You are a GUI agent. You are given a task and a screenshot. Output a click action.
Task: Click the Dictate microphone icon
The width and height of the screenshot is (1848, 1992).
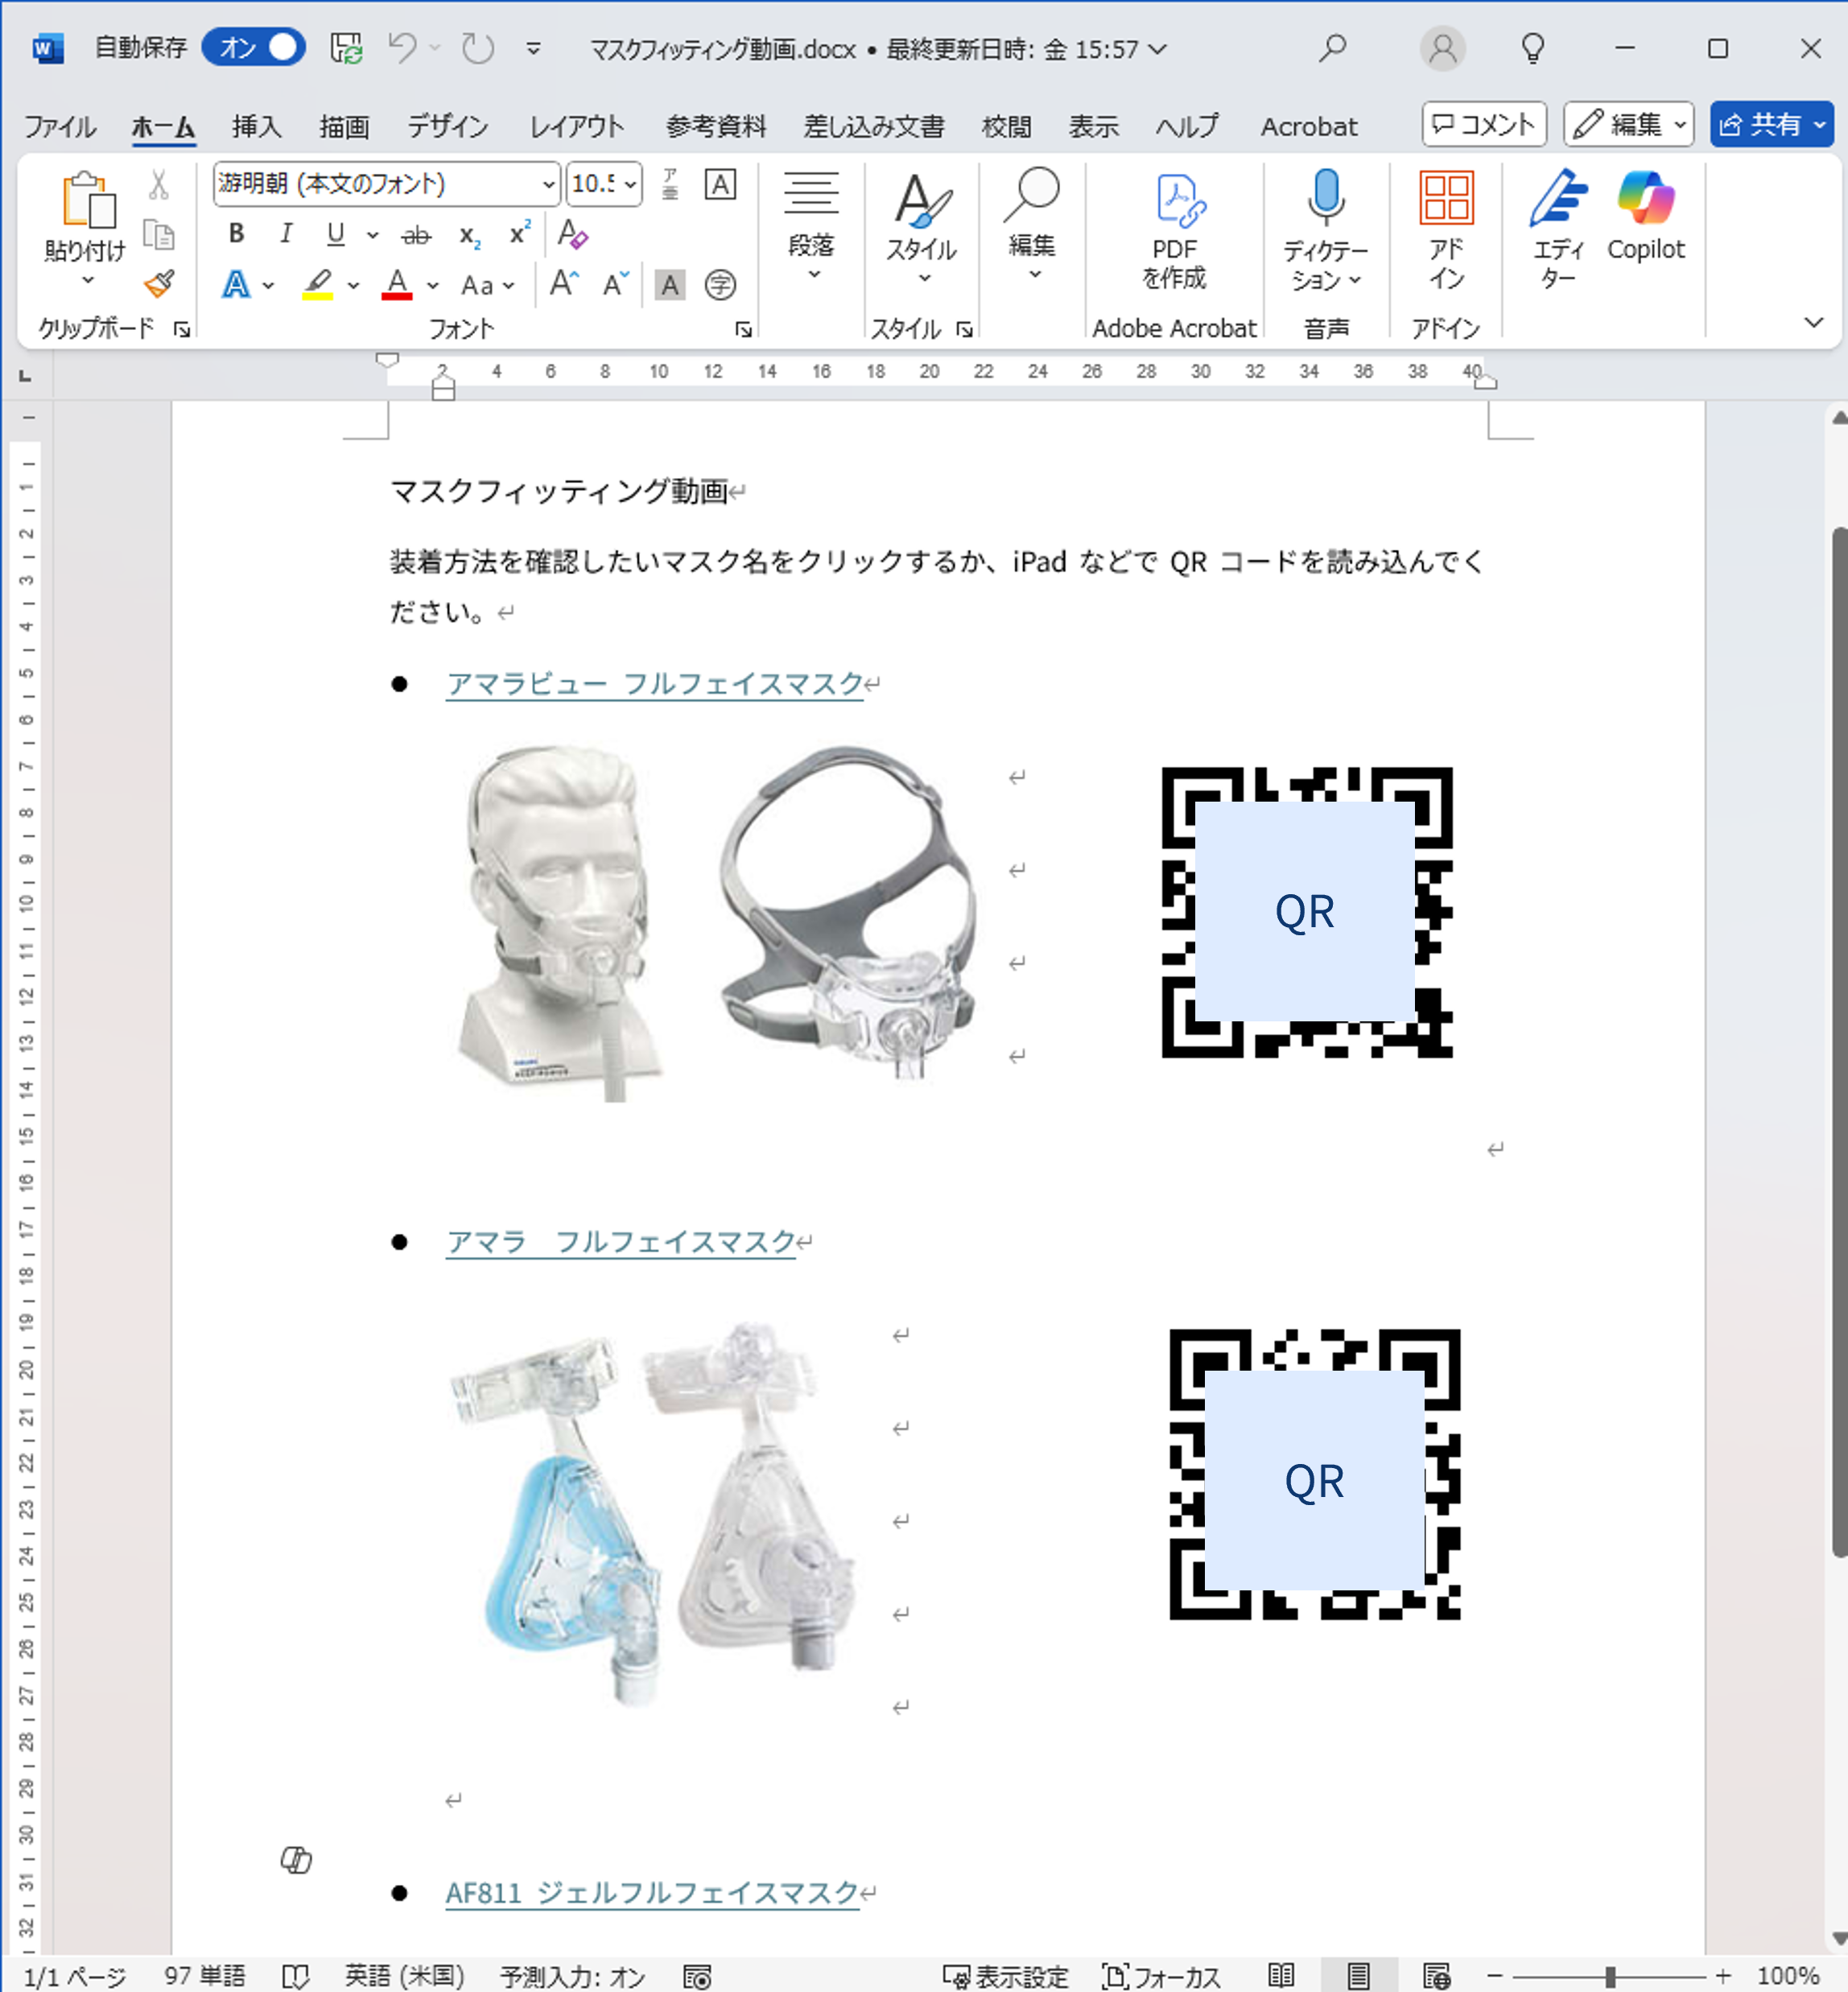(1326, 196)
